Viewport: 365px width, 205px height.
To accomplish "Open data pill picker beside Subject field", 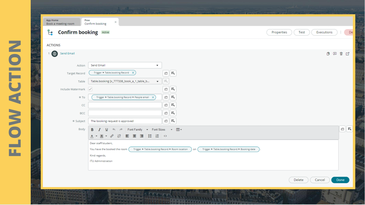I will pos(173,121).
